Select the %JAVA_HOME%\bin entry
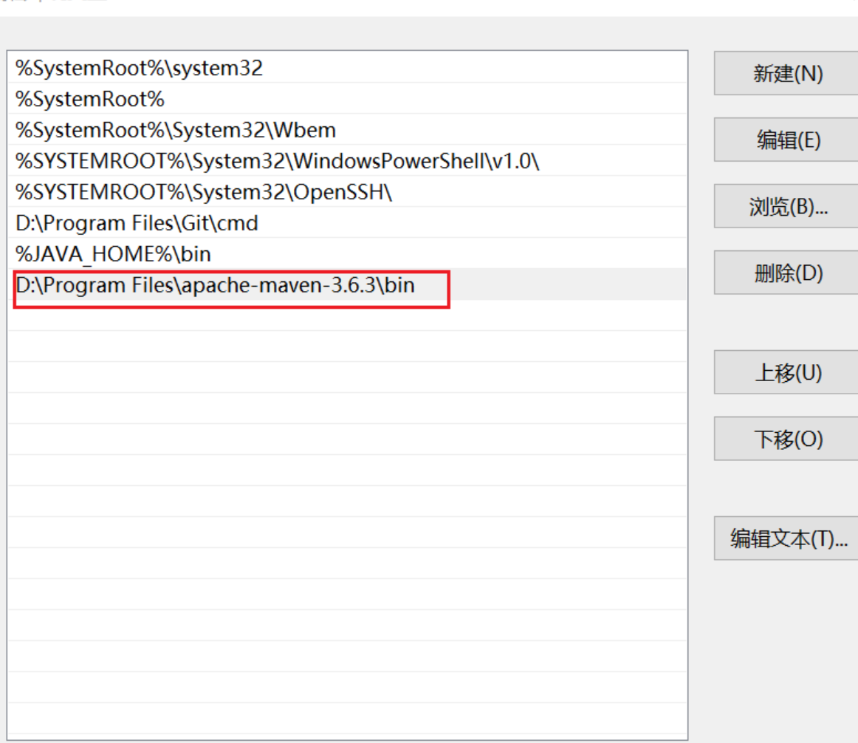The height and width of the screenshot is (743, 858). [348, 254]
